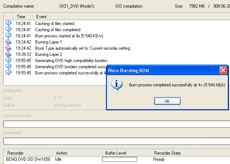Click the 'BENQ DVD DD DW1650' recorder entry
The height and width of the screenshot is (164, 230).
coord(28,159)
